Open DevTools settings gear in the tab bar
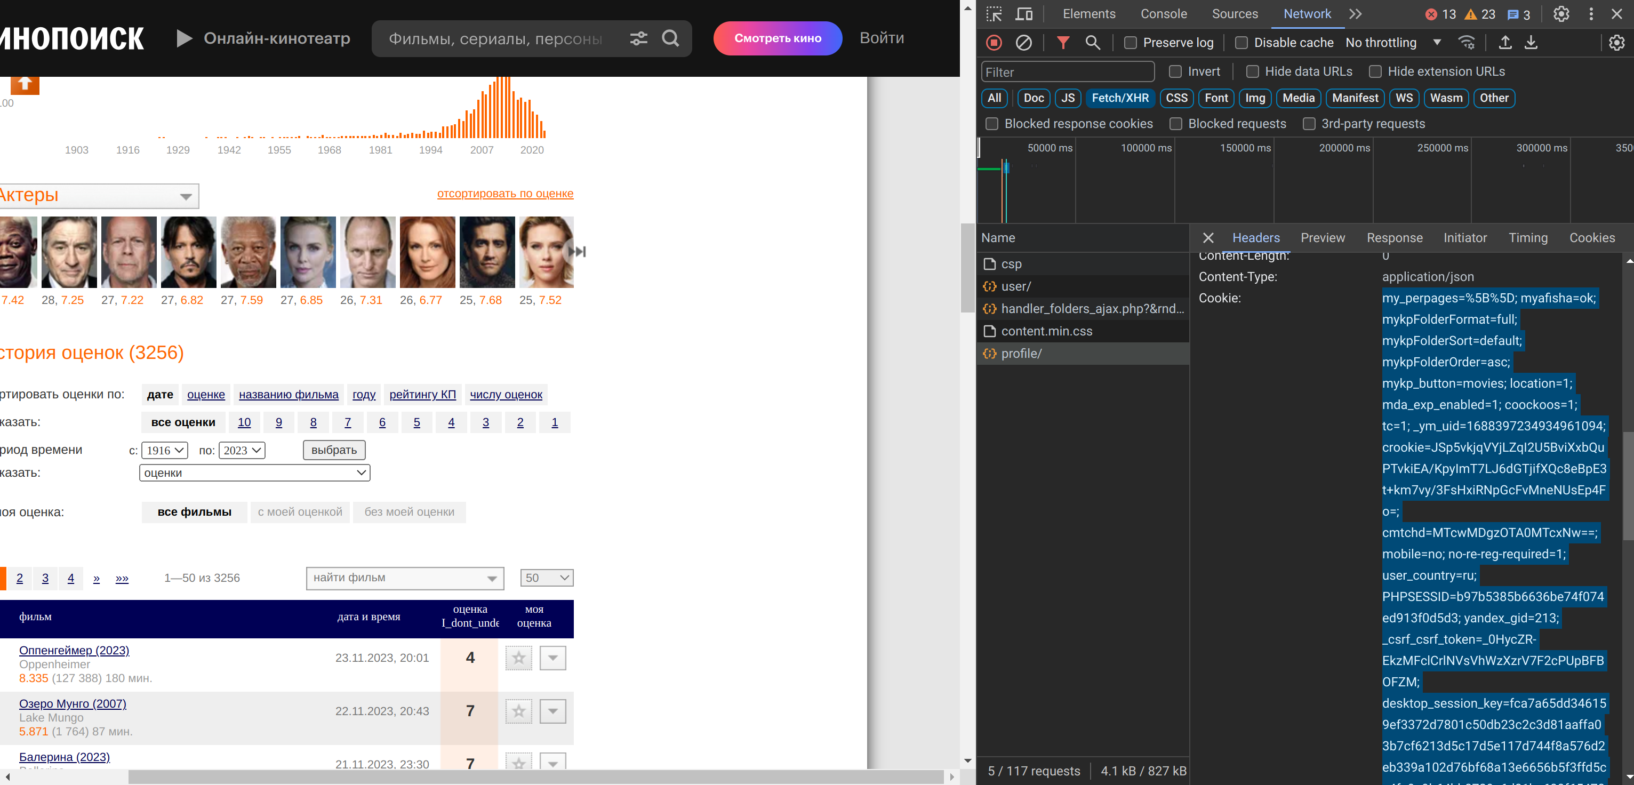Viewport: 1634px width, 785px height. (x=1561, y=14)
